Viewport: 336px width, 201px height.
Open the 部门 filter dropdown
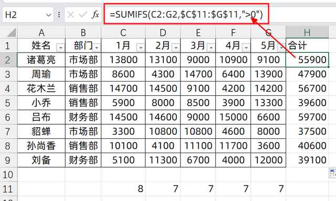[x=97, y=47]
